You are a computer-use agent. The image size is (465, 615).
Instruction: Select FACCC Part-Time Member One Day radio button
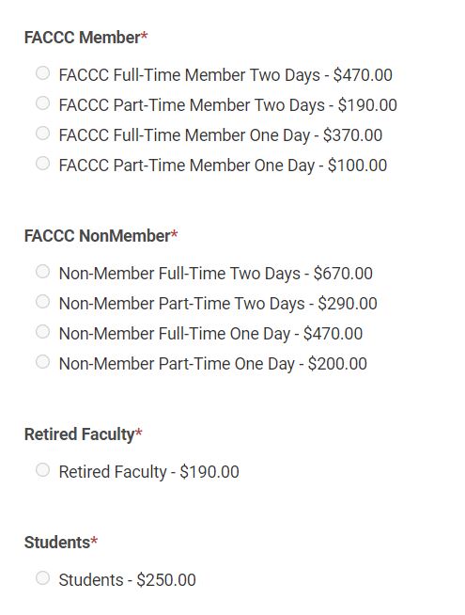(x=42, y=164)
